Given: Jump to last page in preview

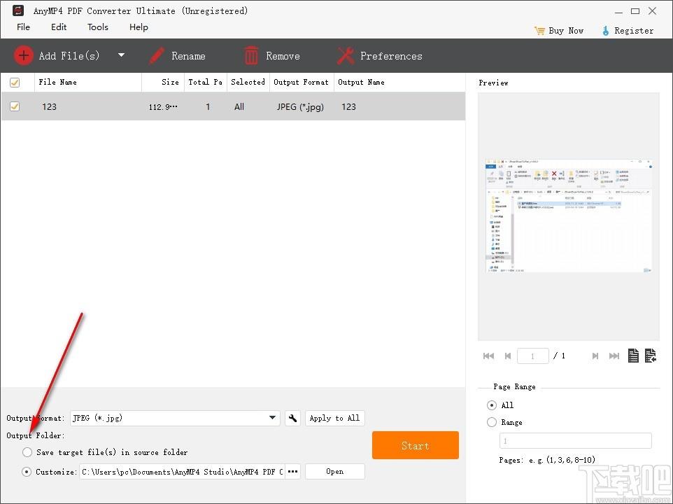Looking at the screenshot, I should [614, 356].
